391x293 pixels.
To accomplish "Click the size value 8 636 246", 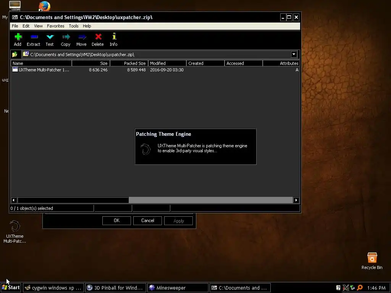I will click(x=98, y=70).
